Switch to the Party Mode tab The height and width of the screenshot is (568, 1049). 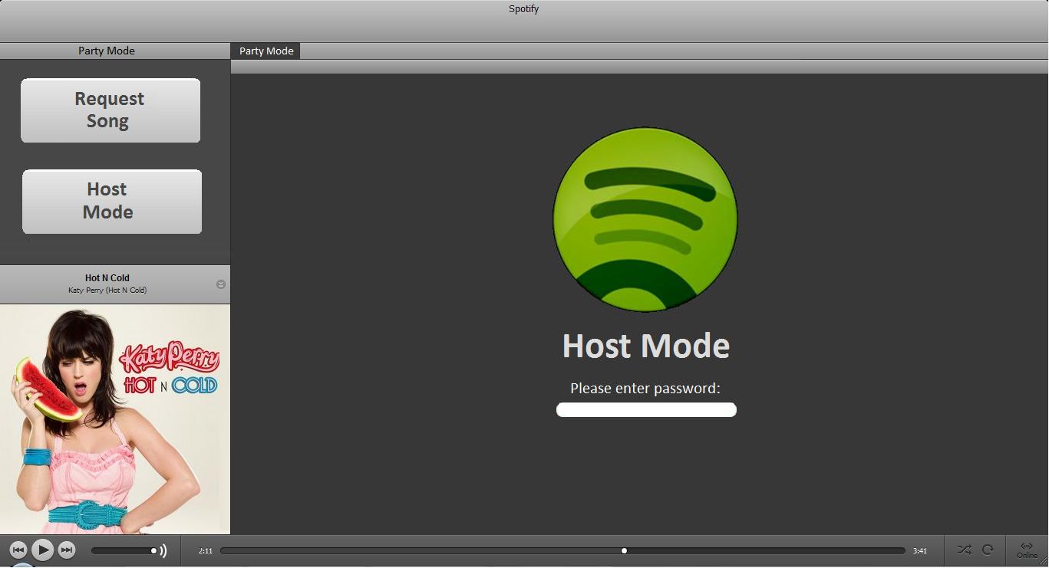point(266,51)
